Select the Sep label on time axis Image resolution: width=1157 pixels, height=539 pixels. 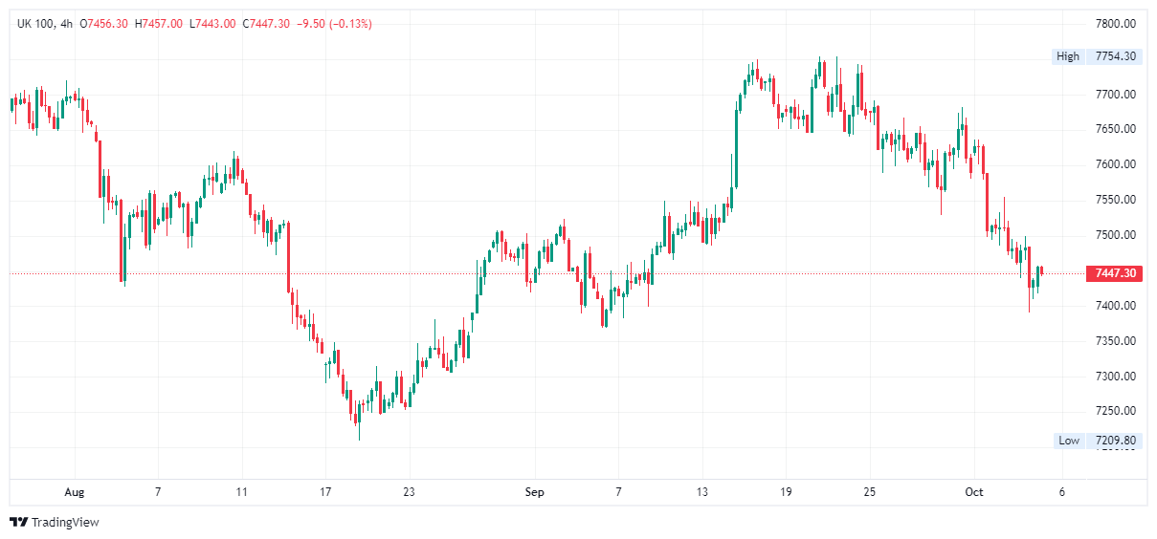coord(534,492)
